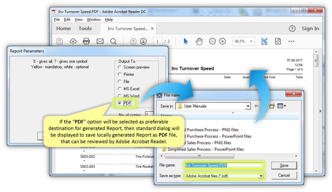Click the fit width scrolling icon
The width and height of the screenshot is (332, 192).
(x=264, y=41)
